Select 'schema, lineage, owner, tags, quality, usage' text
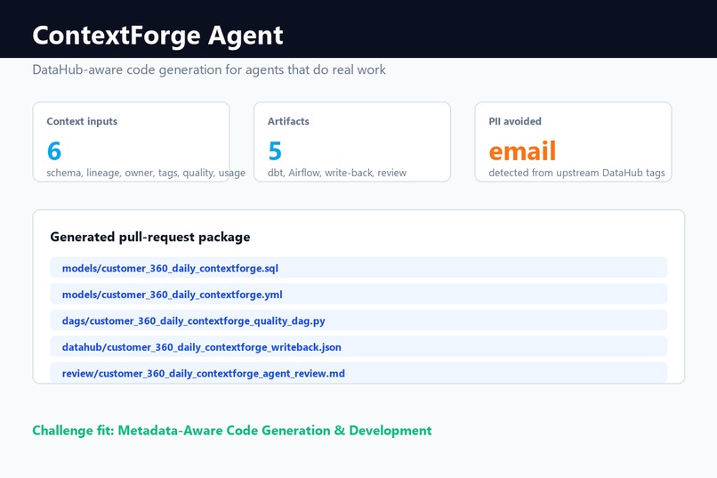 pyautogui.click(x=146, y=173)
